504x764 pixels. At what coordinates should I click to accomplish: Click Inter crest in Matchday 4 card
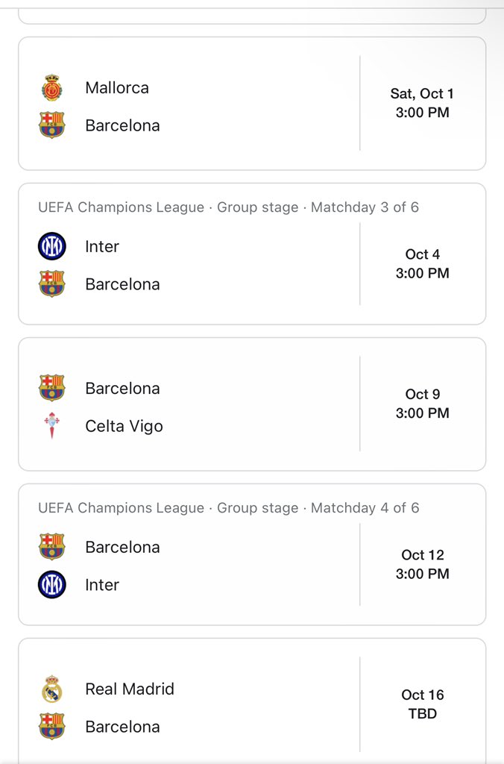[52, 585]
